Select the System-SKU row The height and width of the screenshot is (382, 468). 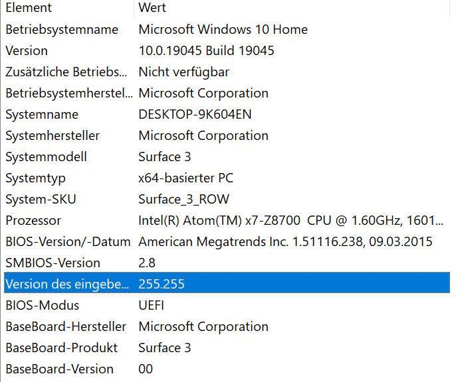[x=39, y=199]
